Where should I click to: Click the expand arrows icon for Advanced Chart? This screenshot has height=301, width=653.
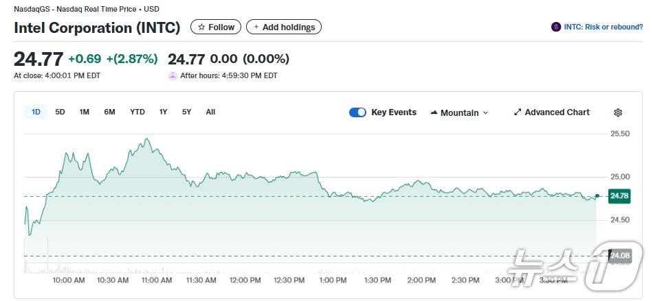(518, 112)
